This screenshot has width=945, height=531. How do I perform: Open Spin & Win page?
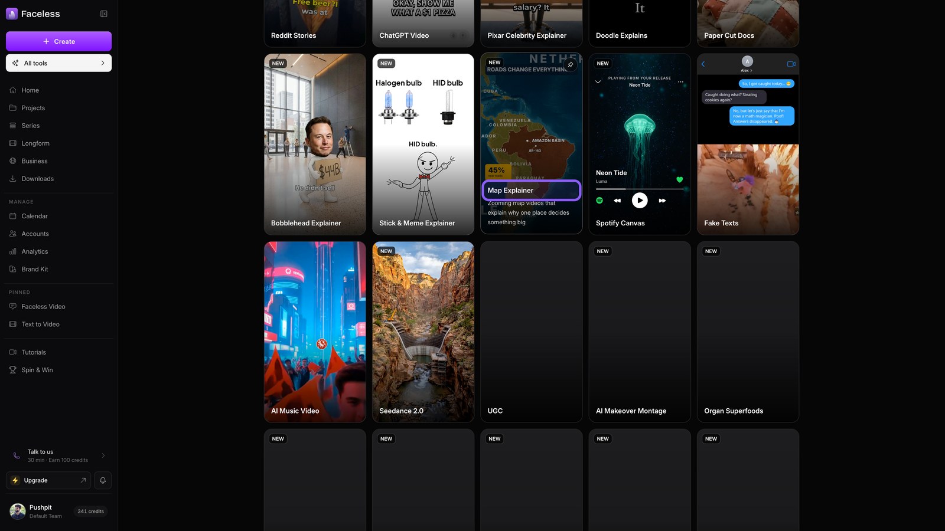pyautogui.click(x=58, y=370)
